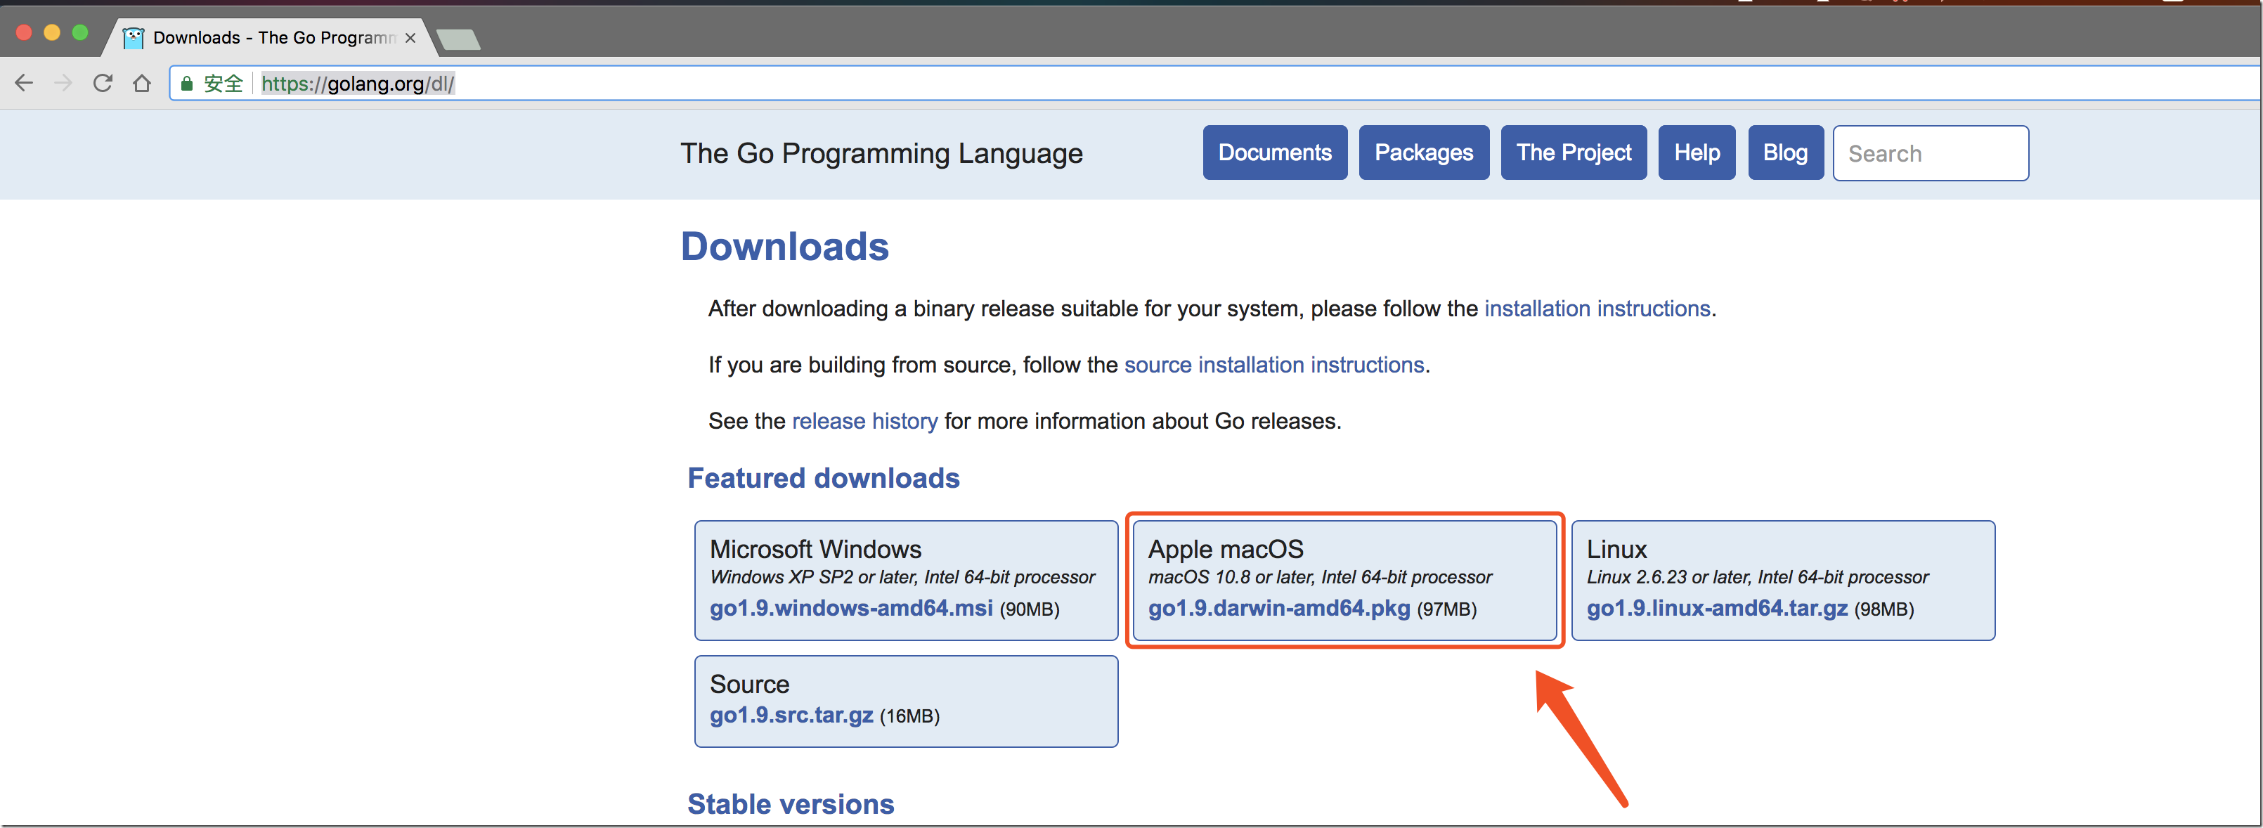Click the Downloads page heading
Screen dimensions: 2263x828
coord(784,247)
